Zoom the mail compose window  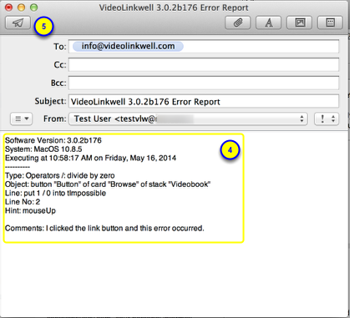pyautogui.click(x=34, y=8)
